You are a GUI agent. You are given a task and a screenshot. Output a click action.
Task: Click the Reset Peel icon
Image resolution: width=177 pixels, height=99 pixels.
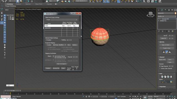pyautogui.click(x=168, y=77)
